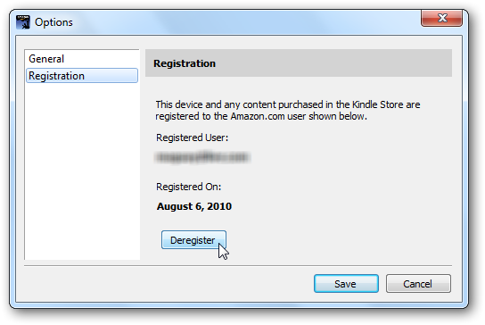Click the 'Registered On:' label
Viewport: 485px width, 325px height.
189,187
